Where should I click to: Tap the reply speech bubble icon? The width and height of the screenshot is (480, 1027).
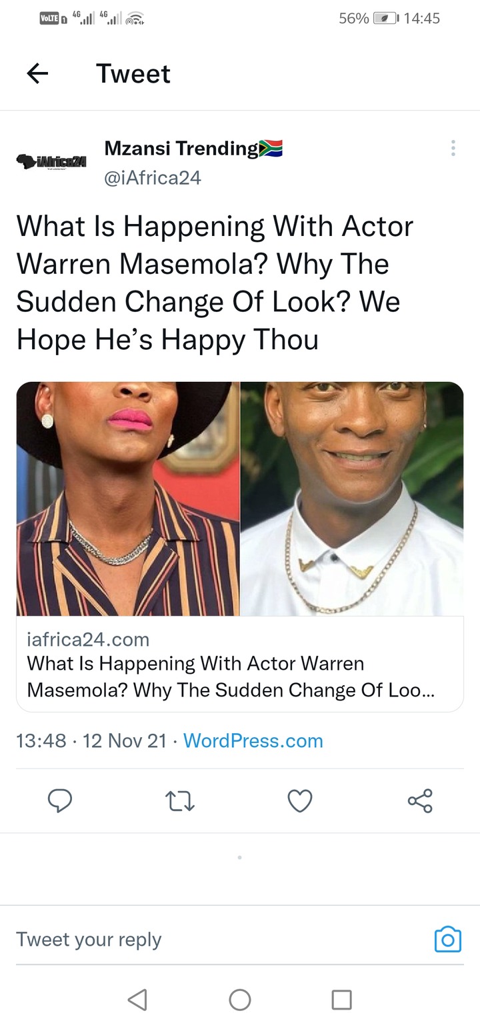(60, 800)
